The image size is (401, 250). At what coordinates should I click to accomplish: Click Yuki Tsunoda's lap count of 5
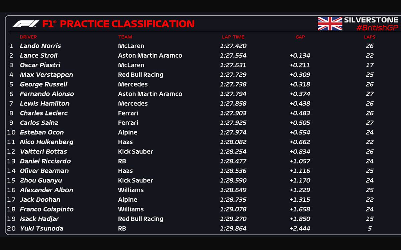pos(370,229)
